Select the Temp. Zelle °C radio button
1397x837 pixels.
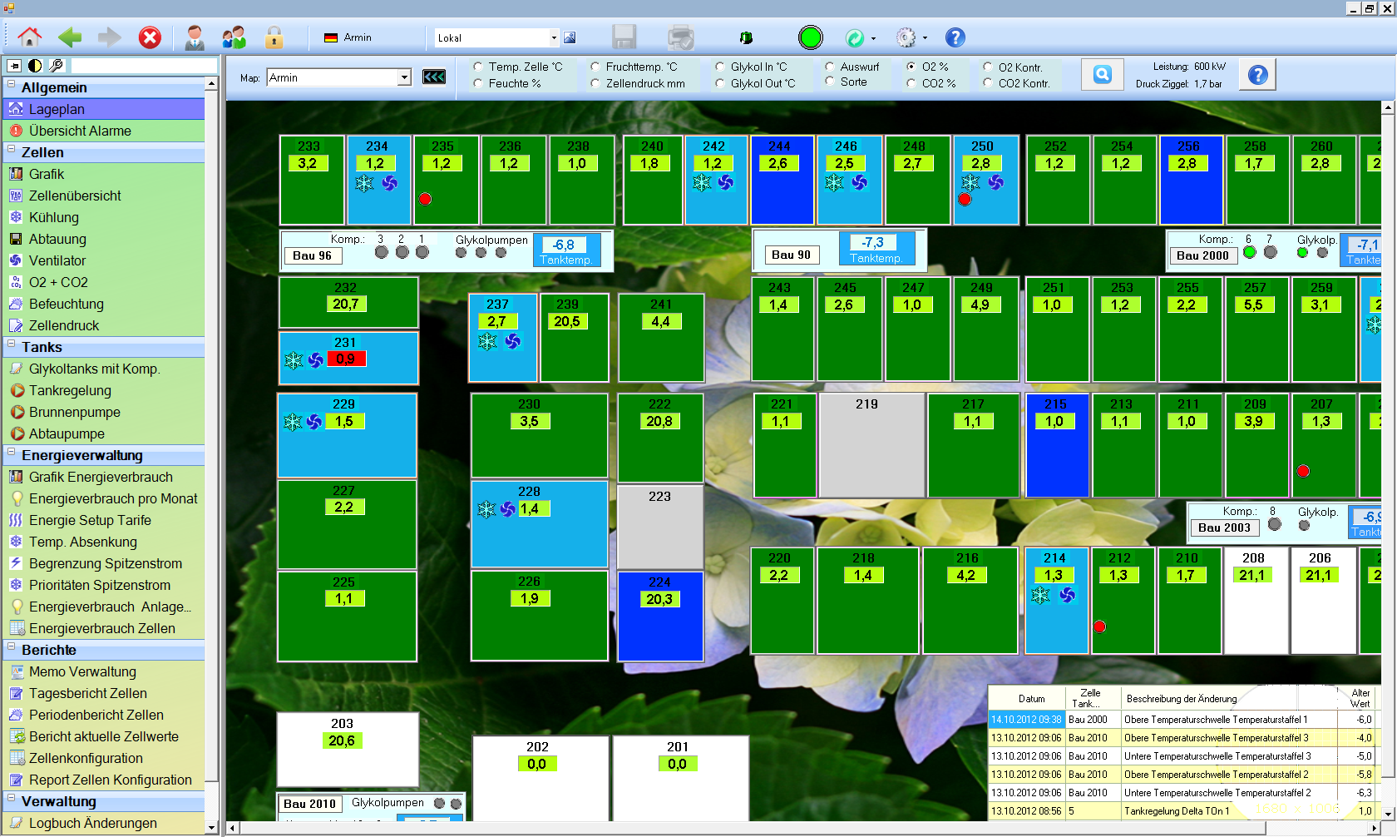(x=478, y=67)
